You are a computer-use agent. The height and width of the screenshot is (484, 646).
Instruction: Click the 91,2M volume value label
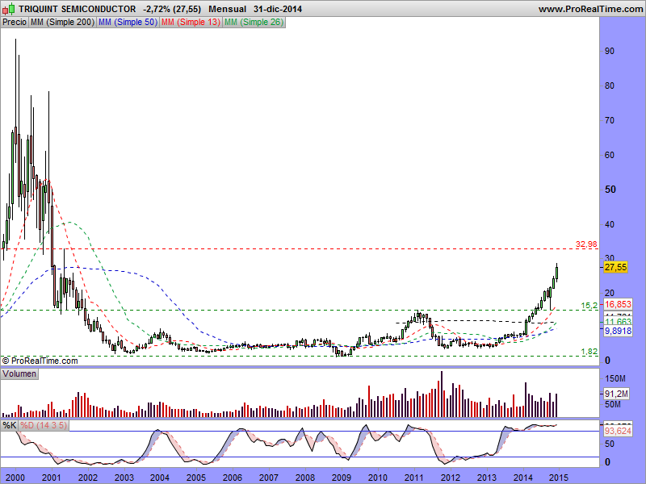tap(616, 394)
